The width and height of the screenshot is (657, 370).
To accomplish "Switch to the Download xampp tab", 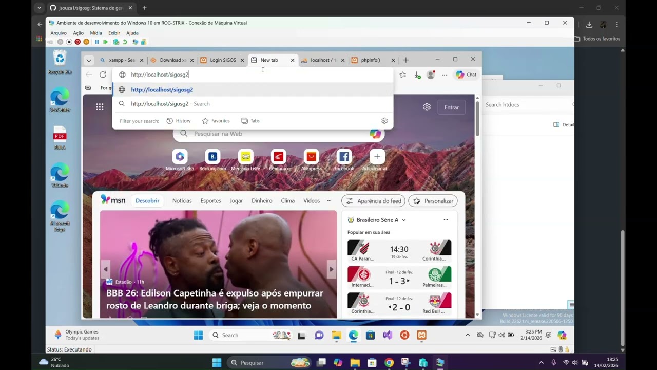I will click(172, 60).
